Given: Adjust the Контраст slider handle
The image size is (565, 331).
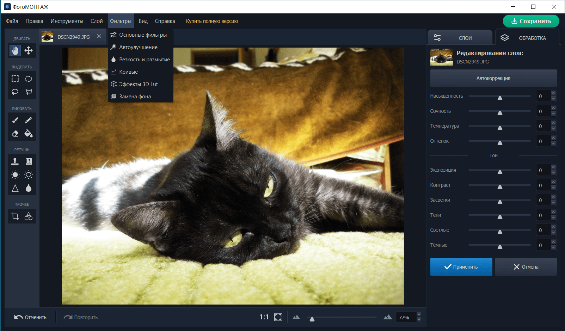Looking at the screenshot, I should (500, 187).
